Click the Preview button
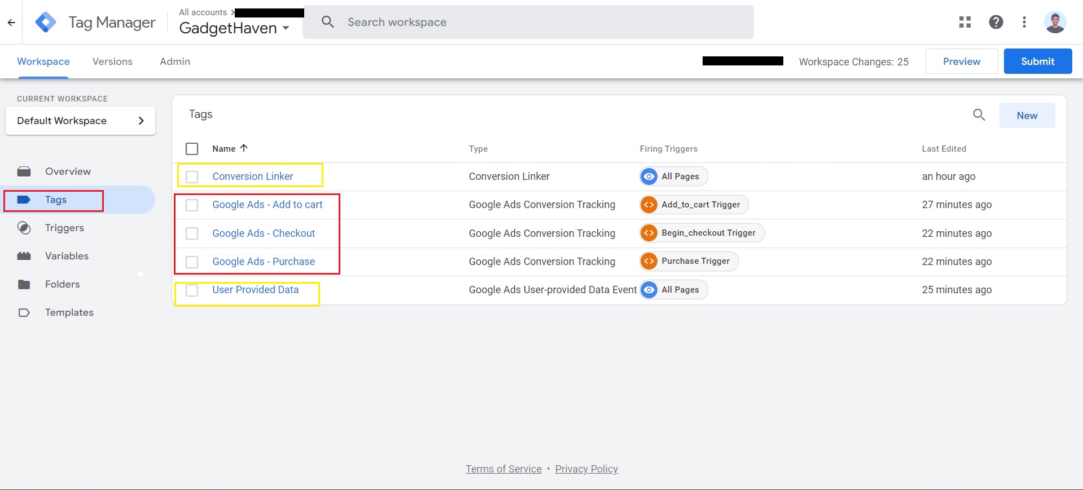Screen dimensions: 1083x490 962,61
